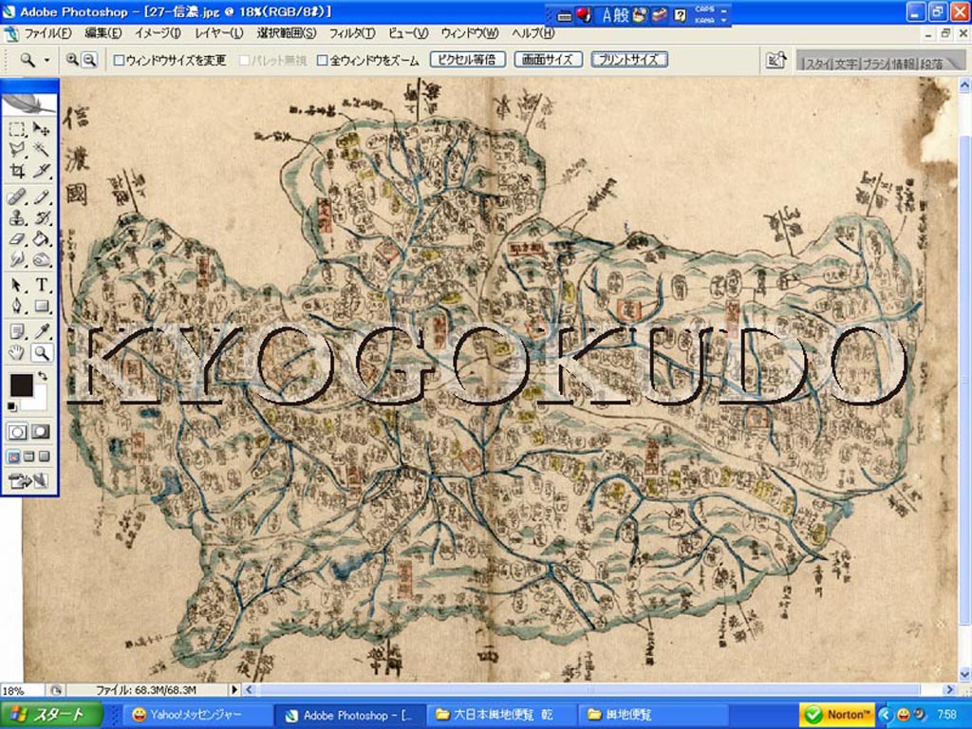
Task: Click the Jump to ImageReady button
Action: (28, 480)
